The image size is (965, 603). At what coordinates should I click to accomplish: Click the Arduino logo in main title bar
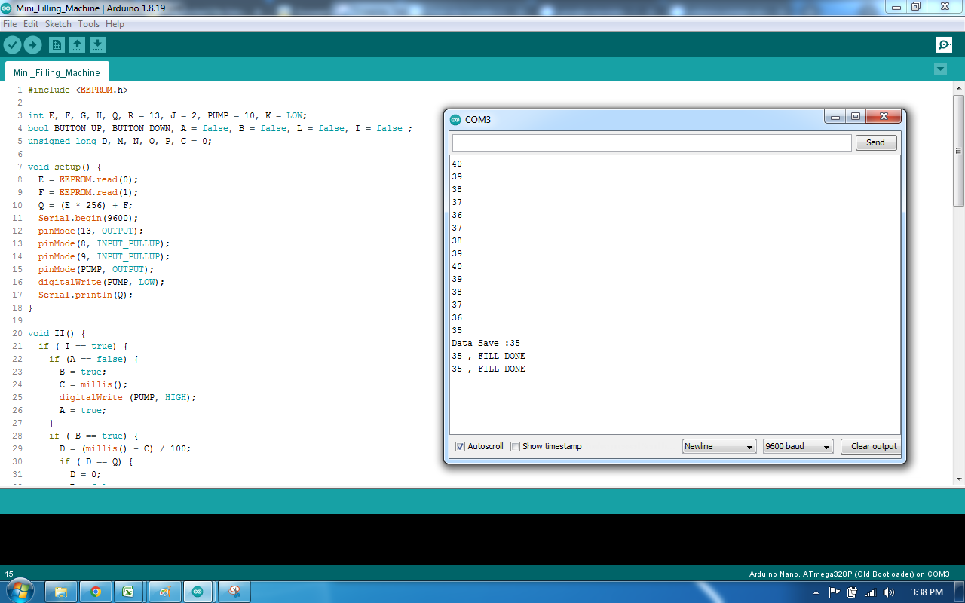point(6,7)
